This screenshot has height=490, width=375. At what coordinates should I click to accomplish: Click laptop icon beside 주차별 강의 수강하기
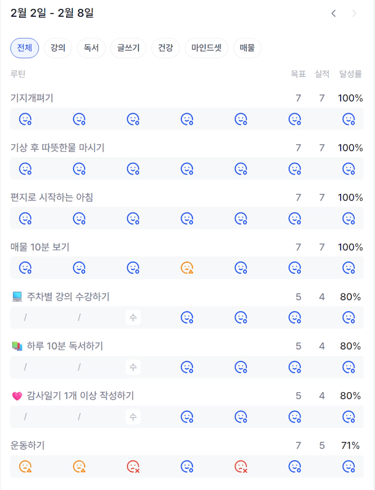pyautogui.click(x=17, y=297)
